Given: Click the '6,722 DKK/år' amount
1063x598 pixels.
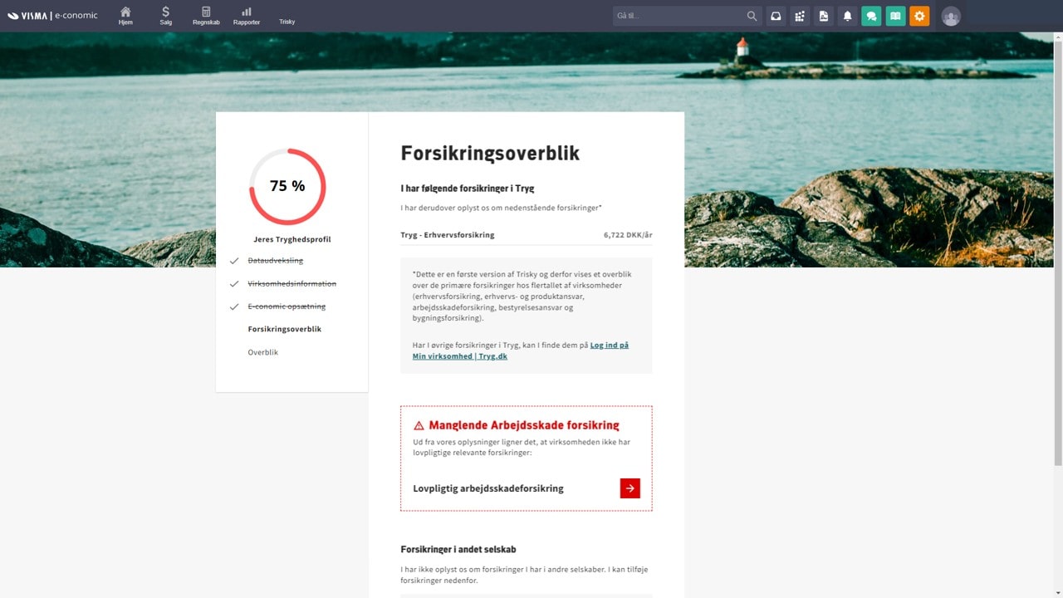Looking at the screenshot, I should 628,235.
